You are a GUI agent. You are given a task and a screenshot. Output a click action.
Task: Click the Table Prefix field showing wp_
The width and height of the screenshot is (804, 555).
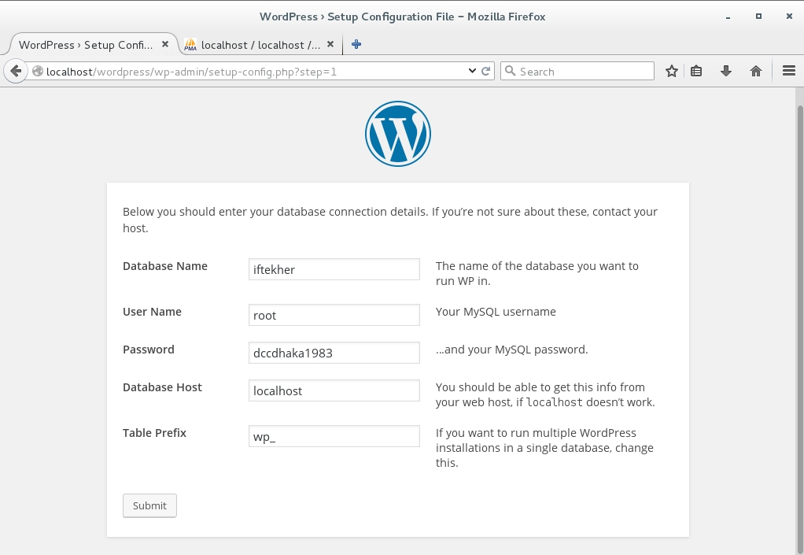[334, 435]
